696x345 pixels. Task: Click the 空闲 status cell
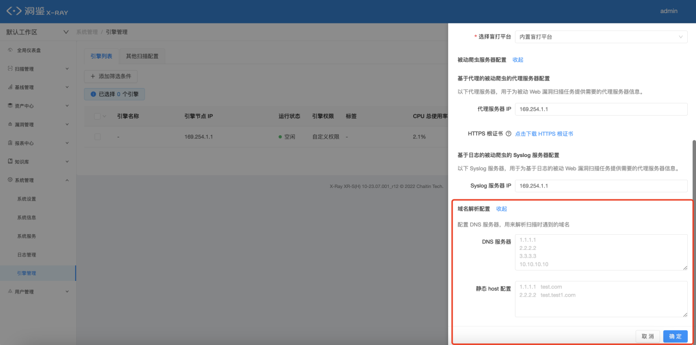pos(287,136)
